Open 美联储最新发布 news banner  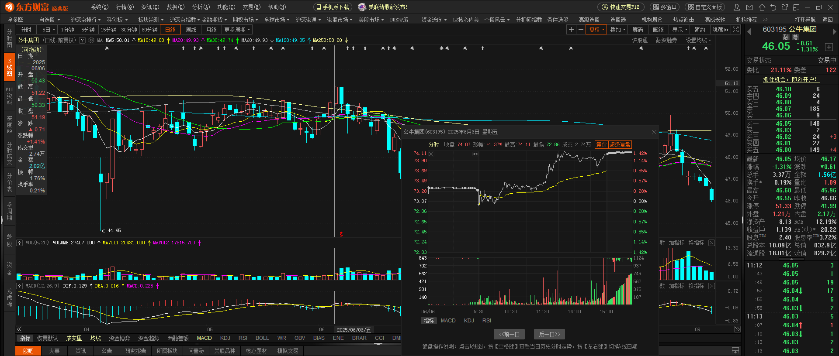(383, 7)
